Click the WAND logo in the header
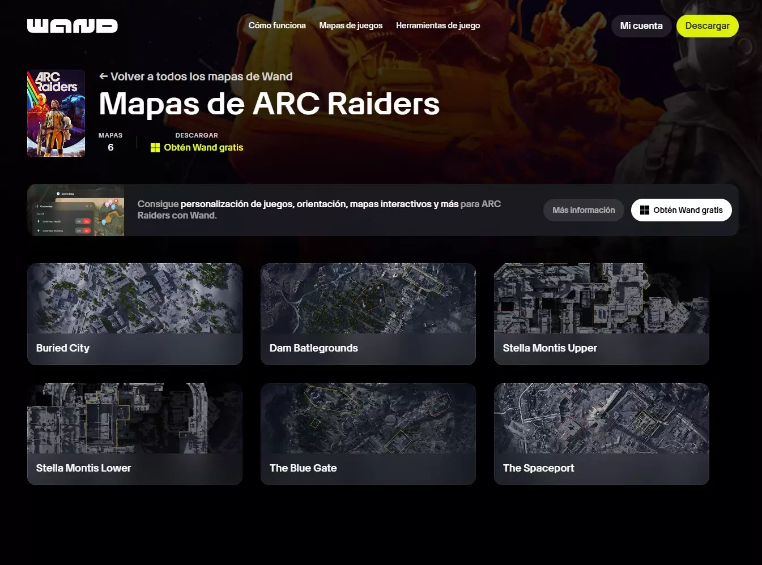Screen dimensions: 762x565 72,26
